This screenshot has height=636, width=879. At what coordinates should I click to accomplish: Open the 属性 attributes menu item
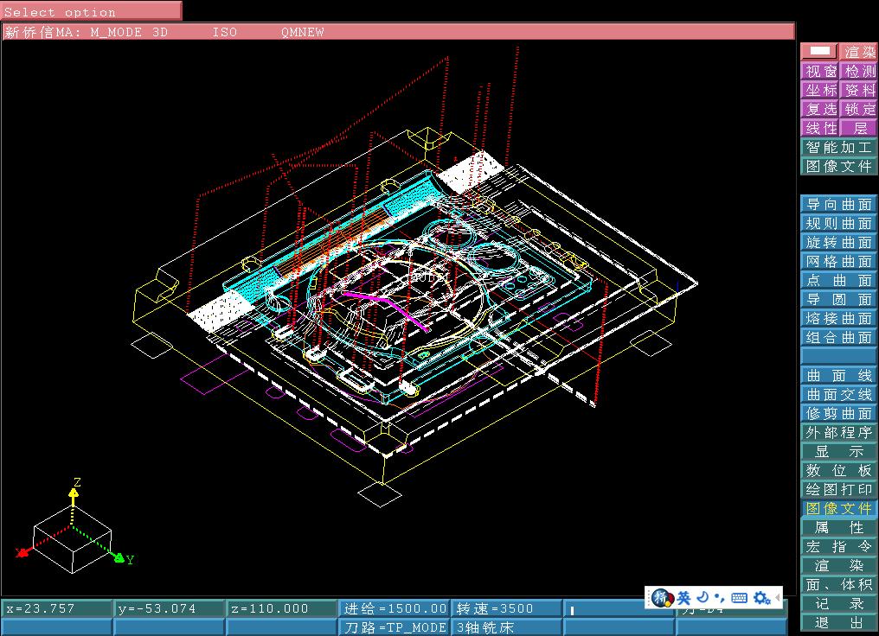click(x=838, y=528)
